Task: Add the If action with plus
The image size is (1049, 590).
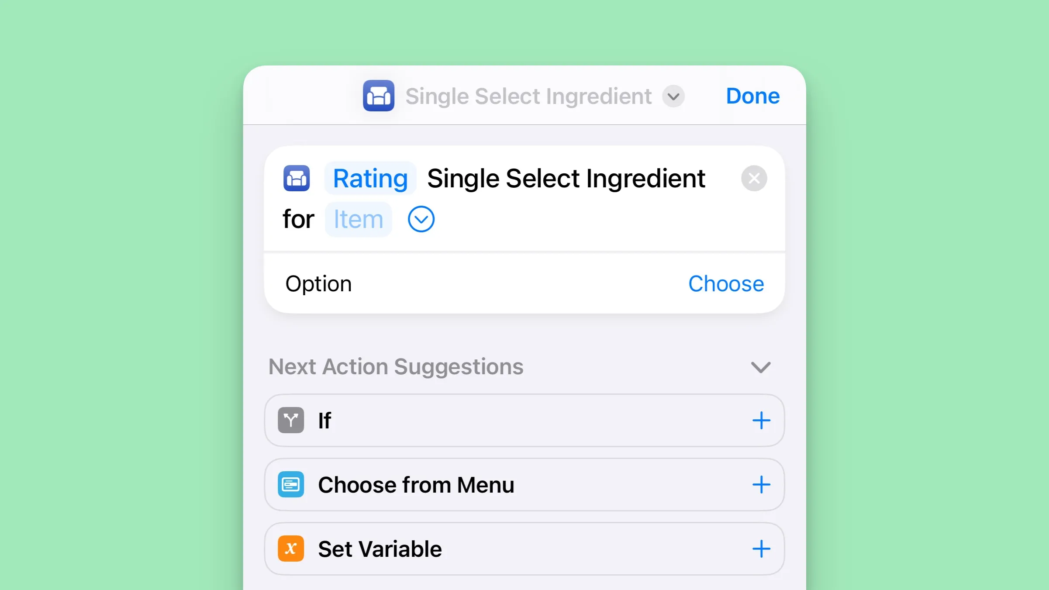Action: pyautogui.click(x=761, y=421)
